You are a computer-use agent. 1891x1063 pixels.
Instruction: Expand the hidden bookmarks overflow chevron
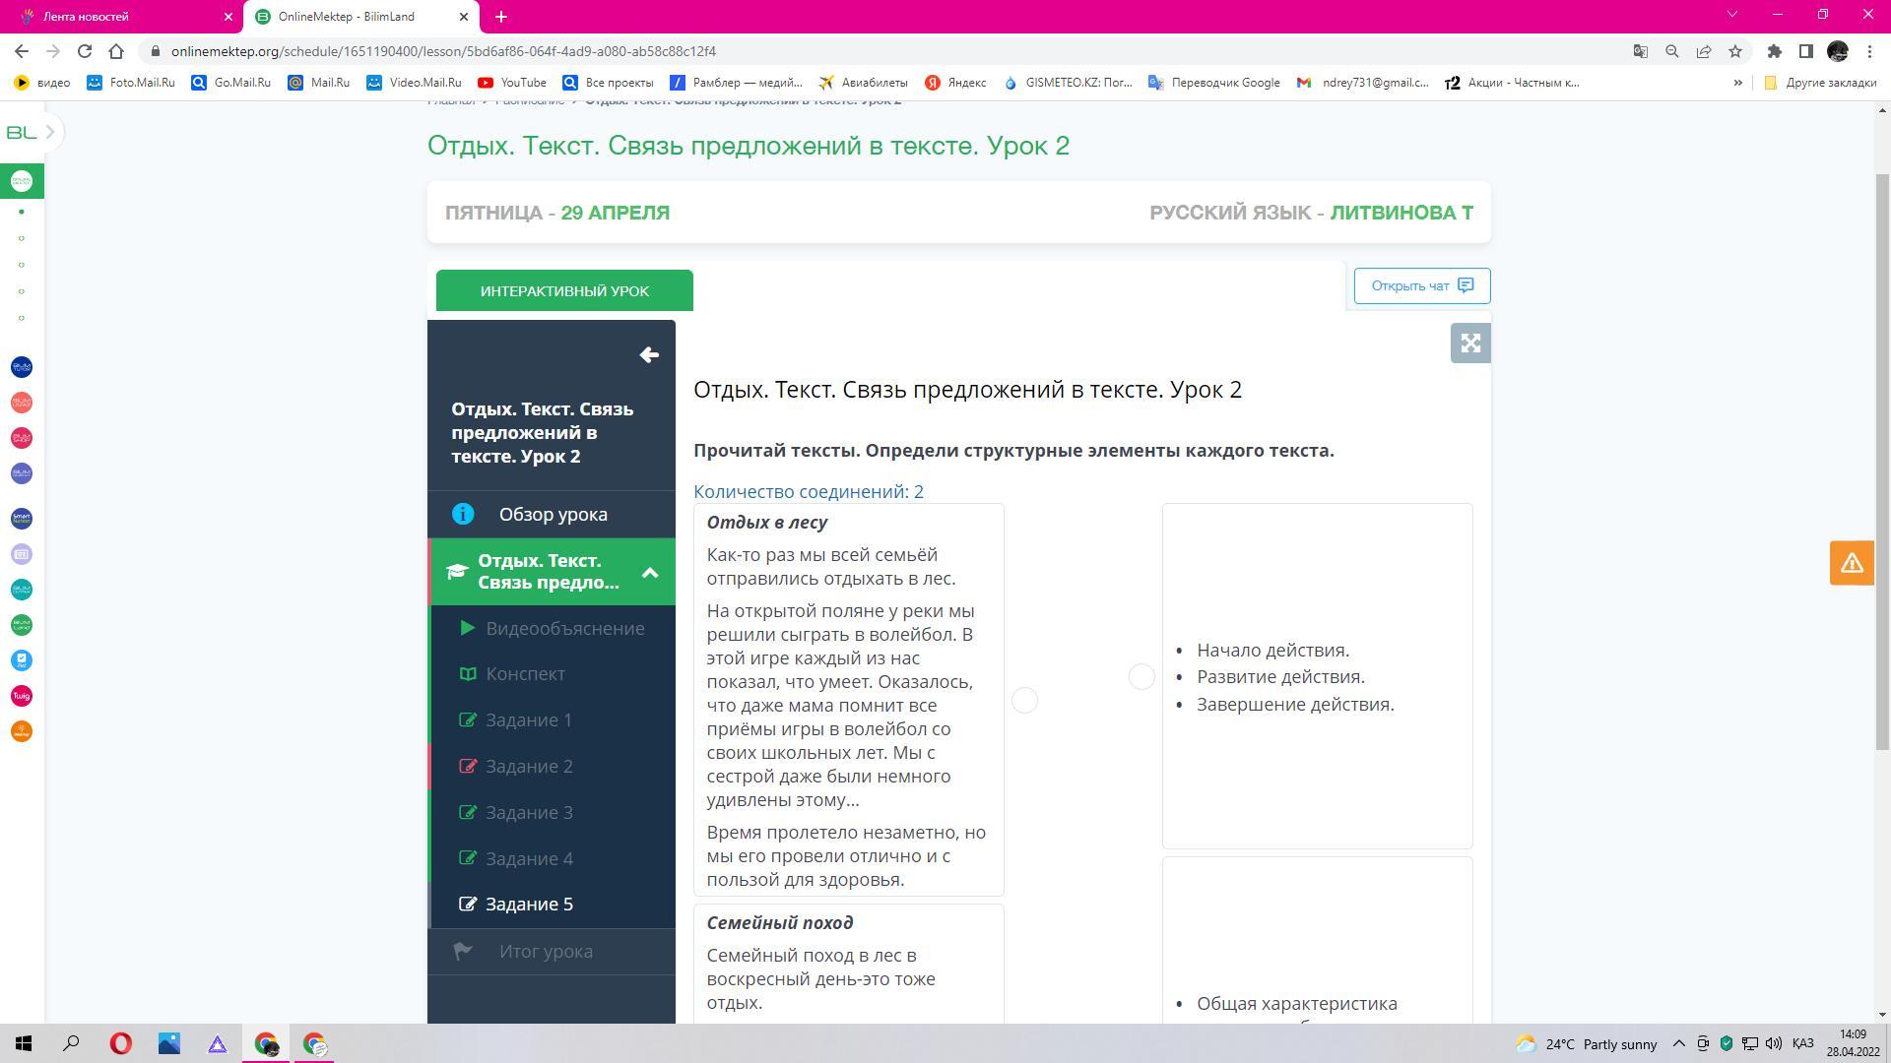point(1737,83)
